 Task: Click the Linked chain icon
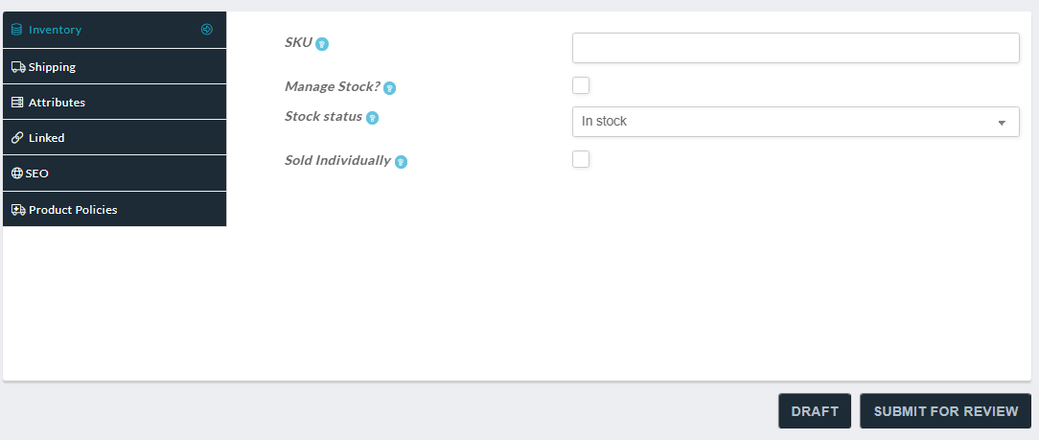coord(17,138)
